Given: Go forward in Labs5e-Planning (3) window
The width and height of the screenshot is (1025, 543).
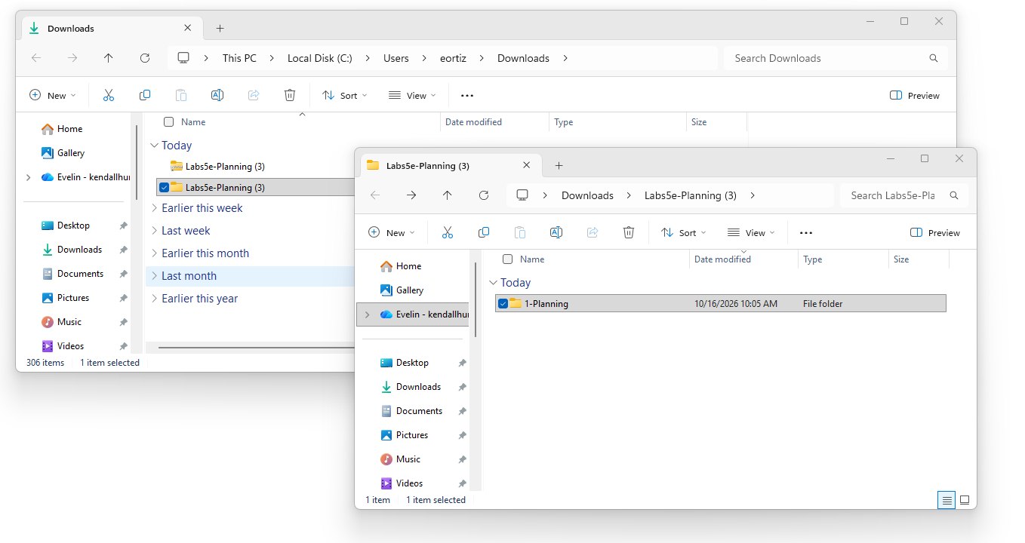Looking at the screenshot, I should tap(411, 195).
